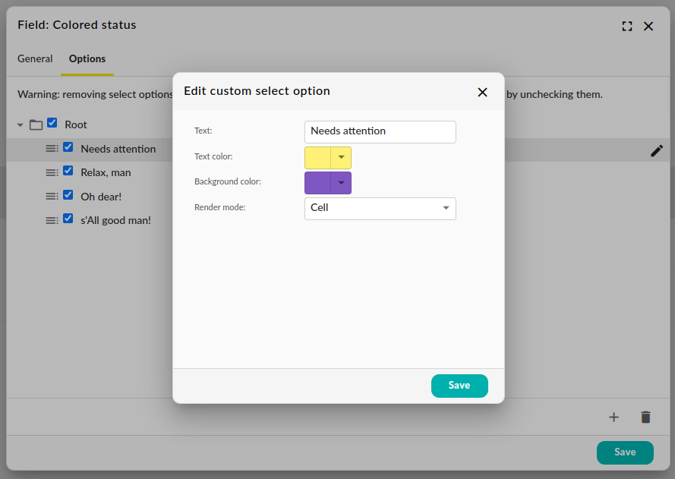Screen dimensions: 675x479
Task: Click the fullscreen expand icon in Field dialog
Action: pos(627,26)
